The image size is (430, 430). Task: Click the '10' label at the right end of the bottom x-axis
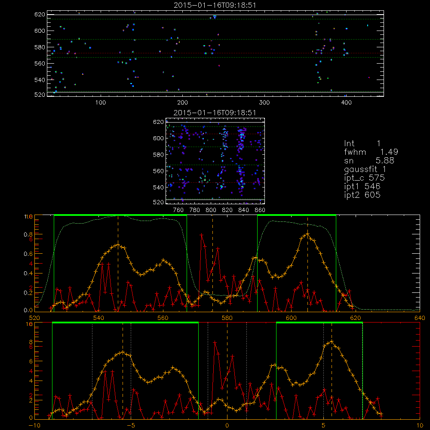tap(420, 426)
